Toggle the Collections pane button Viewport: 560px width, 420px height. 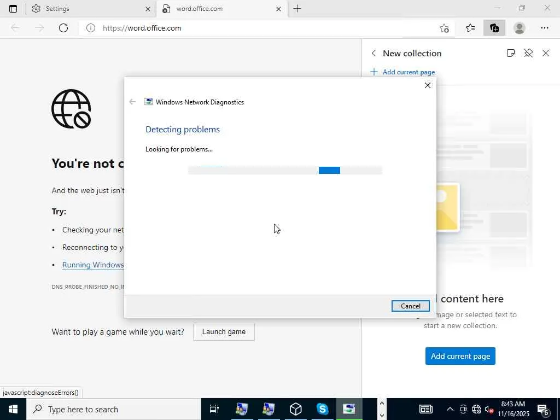(x=494, y=28)
